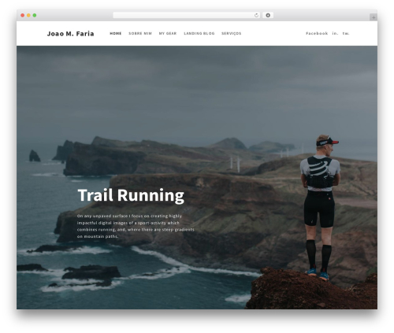394x333 pixels.
Task: Visit the Facebook link in the header
Action: click(317, 33)
